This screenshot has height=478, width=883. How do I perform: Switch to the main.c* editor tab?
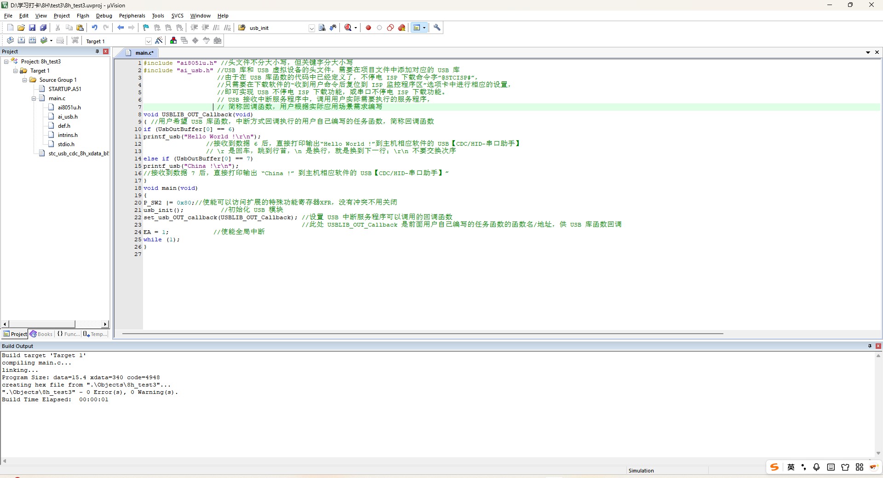point(140,53)
